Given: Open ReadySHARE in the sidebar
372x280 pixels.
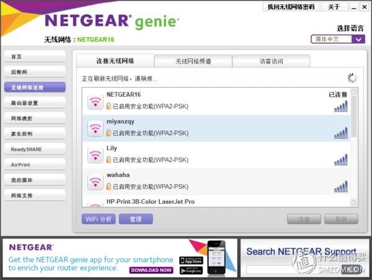Looking at the screenshot, I should coord(35,149).
